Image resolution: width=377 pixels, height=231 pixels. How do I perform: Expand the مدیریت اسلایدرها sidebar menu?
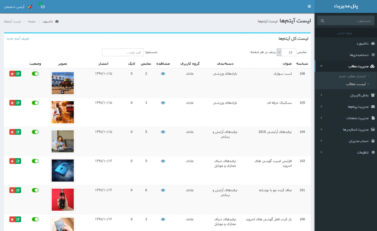click(346, 129)
